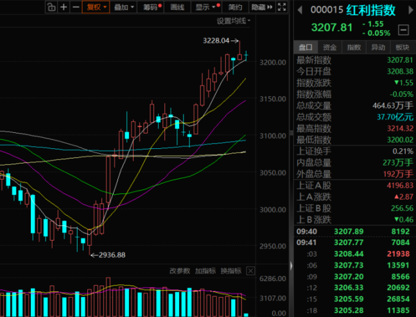Click the tallest volume bar
This screenshot has width=416, height=317.
point(108,297)
